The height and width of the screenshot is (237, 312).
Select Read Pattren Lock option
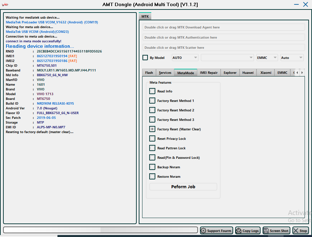coord(152,148)
